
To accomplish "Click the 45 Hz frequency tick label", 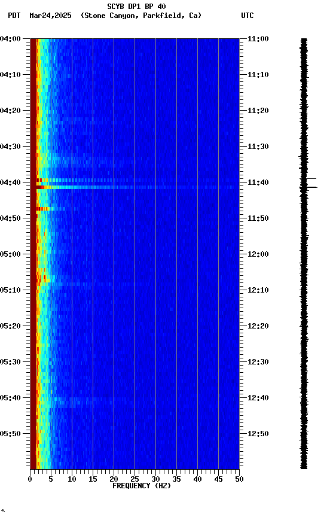I will pos(218,479).
